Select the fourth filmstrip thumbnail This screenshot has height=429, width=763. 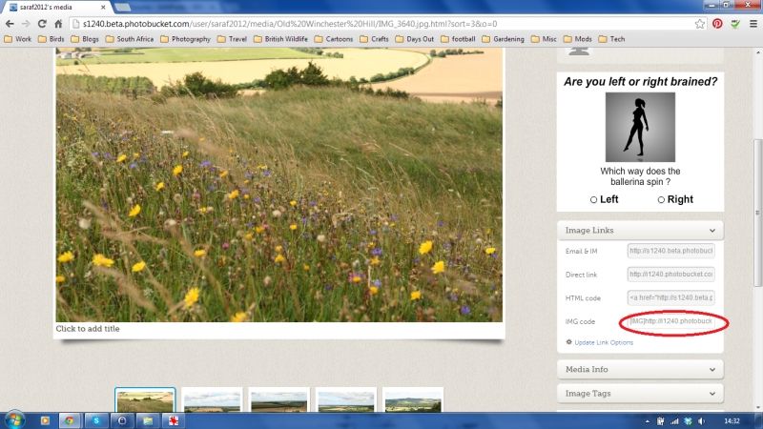point(346,400)
